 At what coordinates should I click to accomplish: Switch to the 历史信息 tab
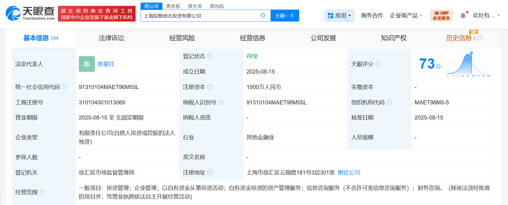coord(459,38)
